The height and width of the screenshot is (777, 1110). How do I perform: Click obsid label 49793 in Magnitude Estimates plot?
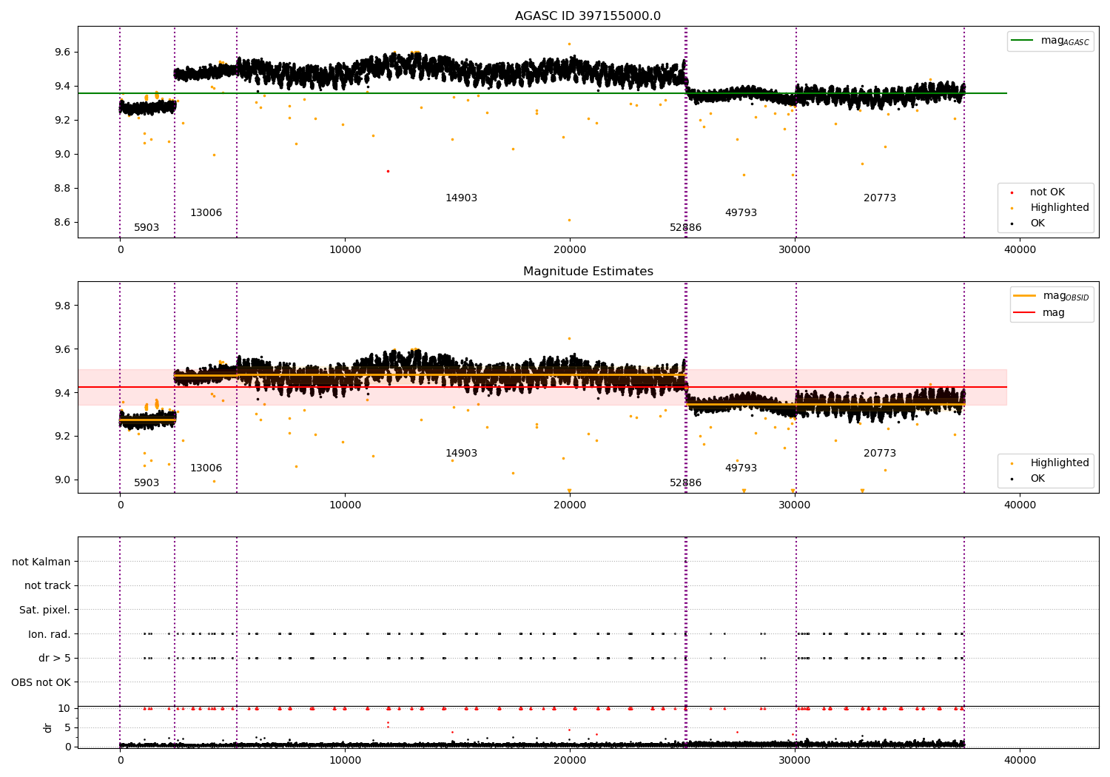pyautogui.click(x=741, y=468)
